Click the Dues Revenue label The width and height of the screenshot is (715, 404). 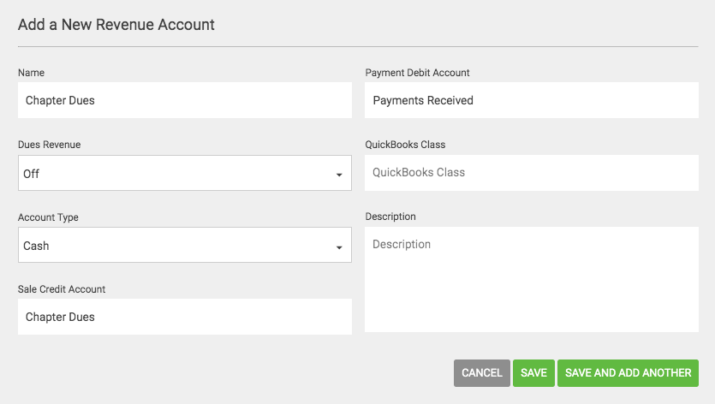click(50, 145)
